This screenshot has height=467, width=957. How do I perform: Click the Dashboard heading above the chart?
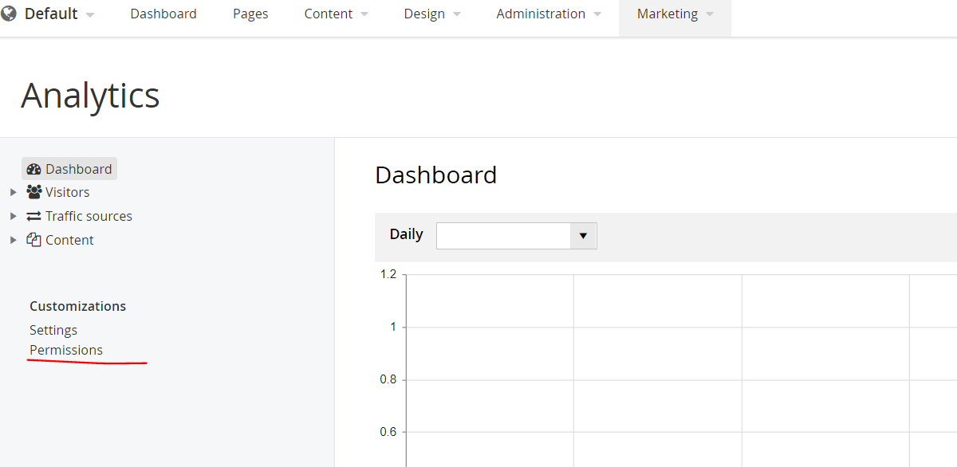(x=436, y=175)
